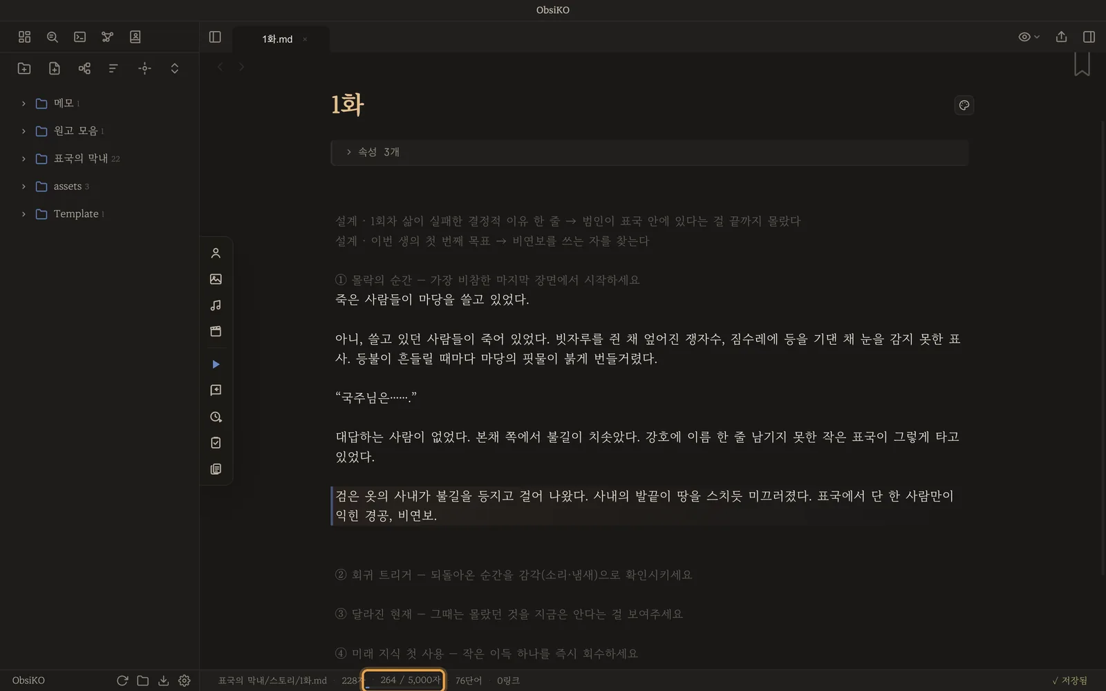Click the character person icon in floating toolbar
The height and width of the screenshot is (691, 1106).
[x=216, y=253]
